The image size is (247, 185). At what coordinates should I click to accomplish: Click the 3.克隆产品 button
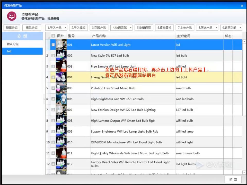click(99, 28)
